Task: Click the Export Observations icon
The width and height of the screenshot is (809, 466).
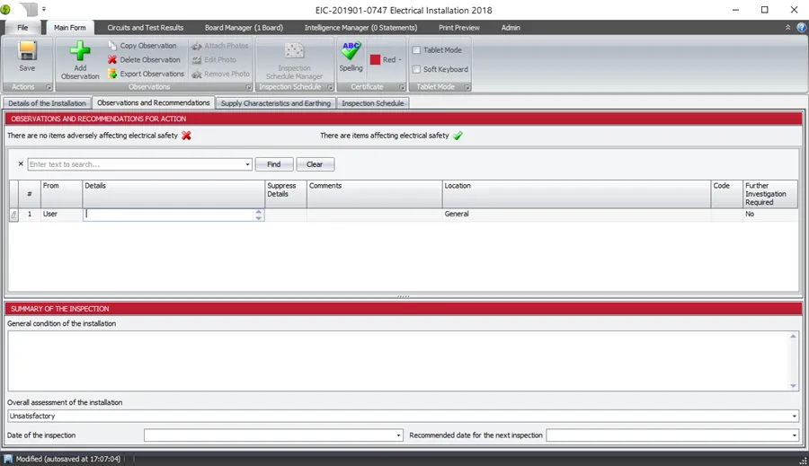Action: (x=112, y=75)
